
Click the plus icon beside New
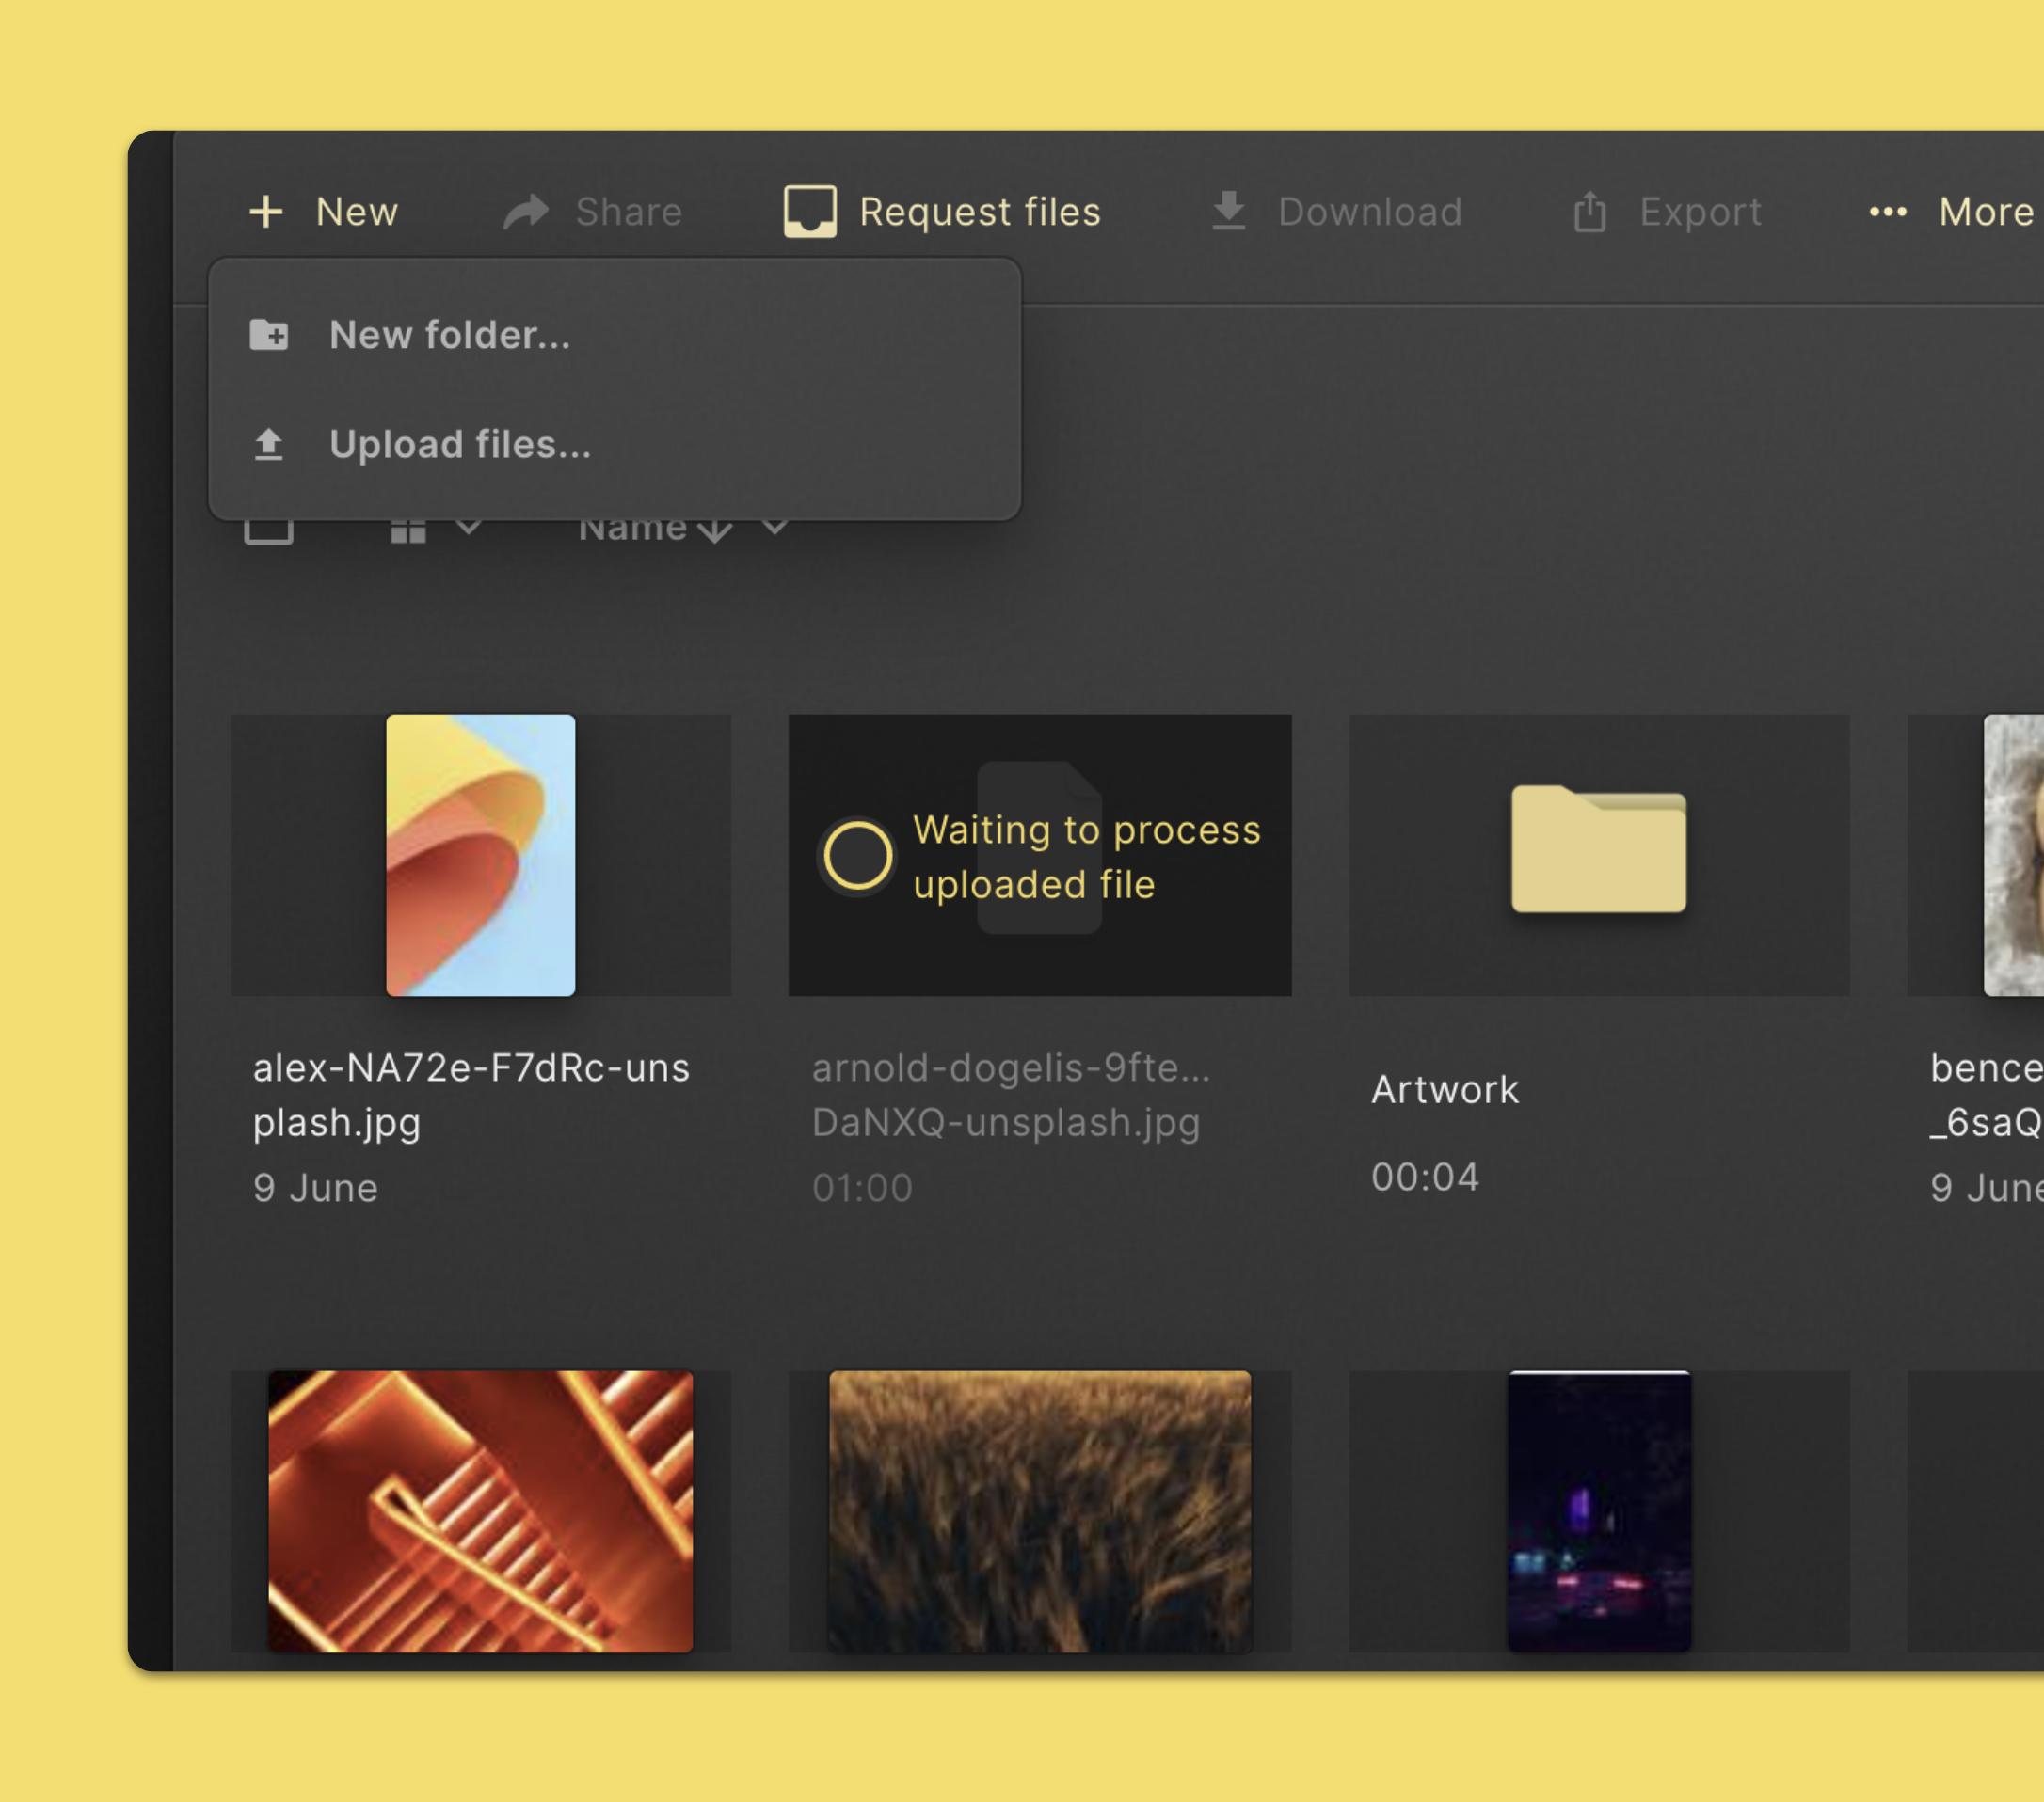[x=266, y=212]
